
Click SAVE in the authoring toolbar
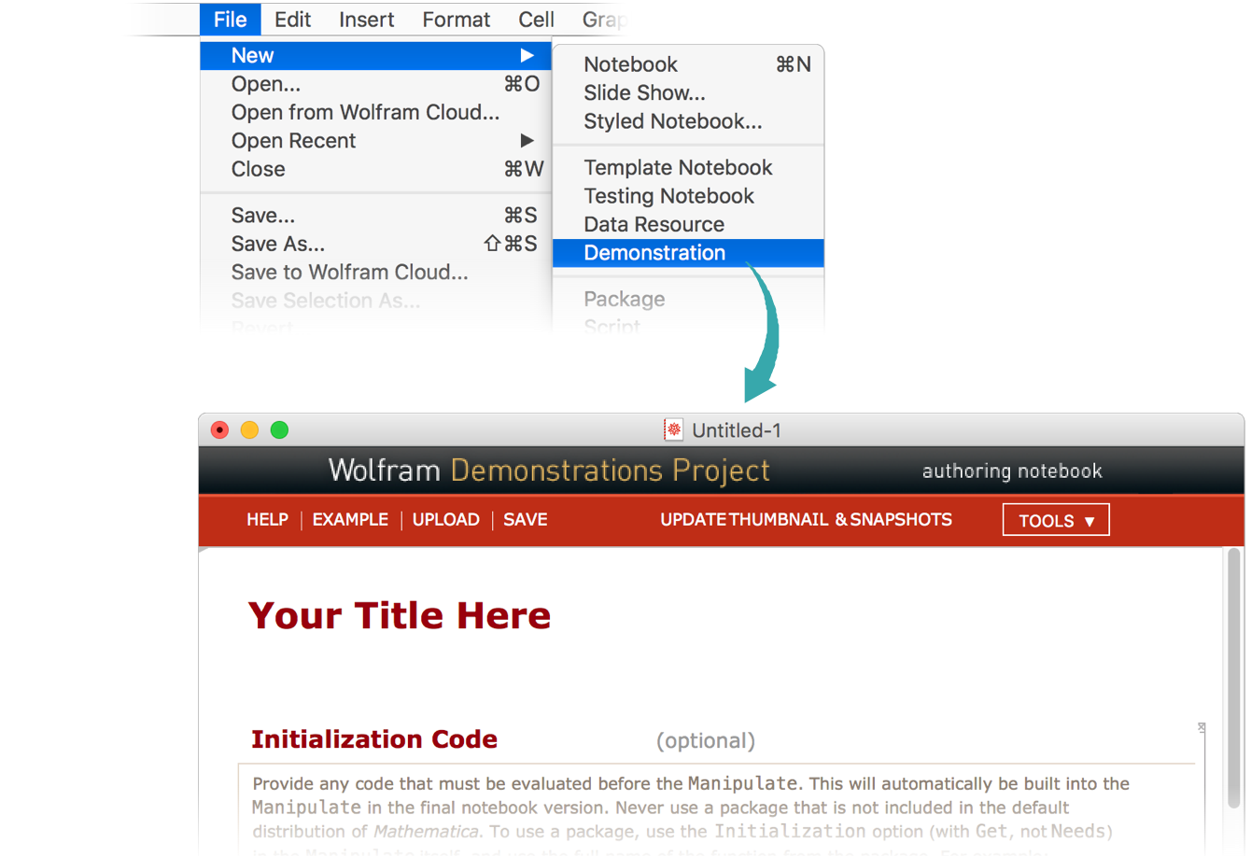pos(525,520)
